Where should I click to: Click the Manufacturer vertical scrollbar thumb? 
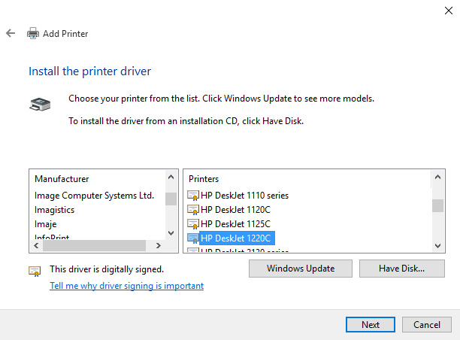(171, 199)
